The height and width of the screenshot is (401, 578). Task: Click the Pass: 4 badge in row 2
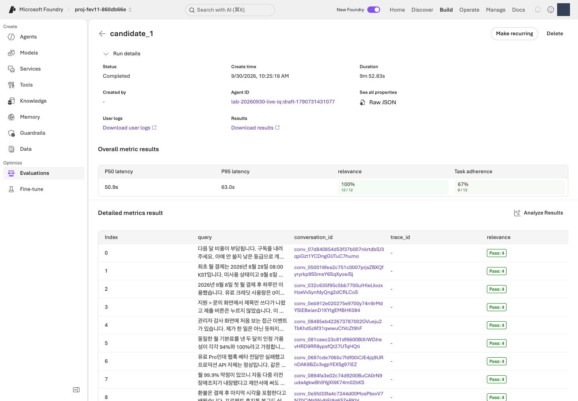coord(497,289)
